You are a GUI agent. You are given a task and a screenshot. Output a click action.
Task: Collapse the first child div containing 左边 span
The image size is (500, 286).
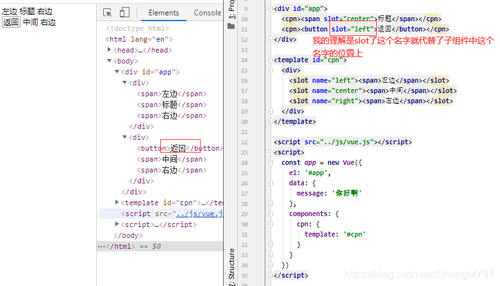(125, 83)
